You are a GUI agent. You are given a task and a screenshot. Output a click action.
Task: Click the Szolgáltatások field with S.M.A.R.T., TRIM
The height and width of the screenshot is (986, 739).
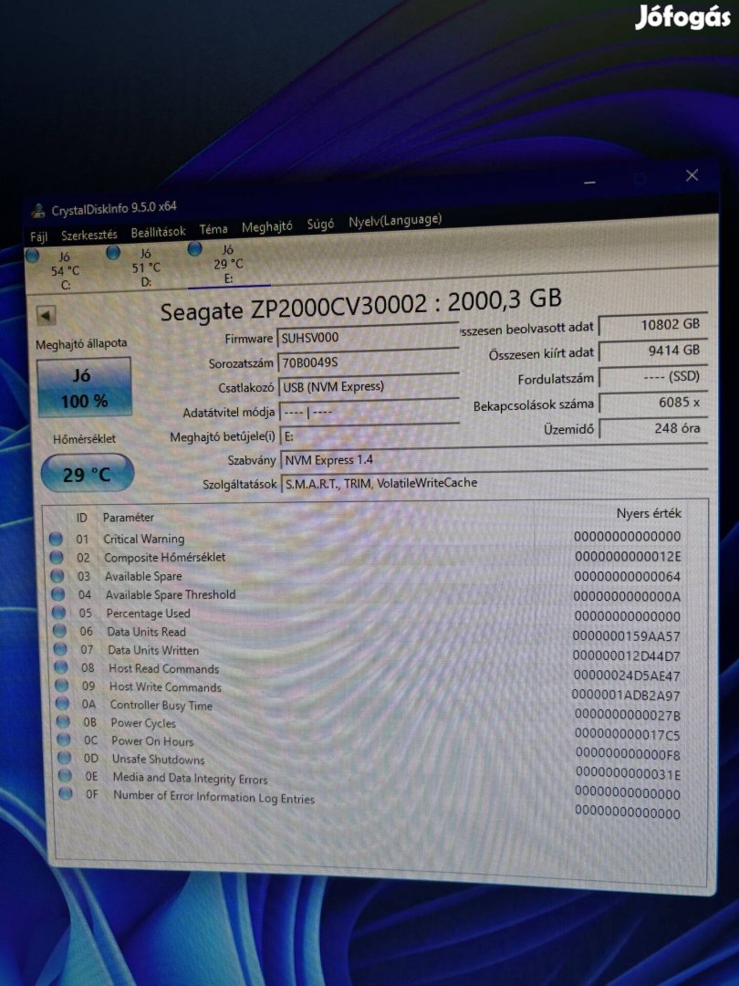pos(494,482)
